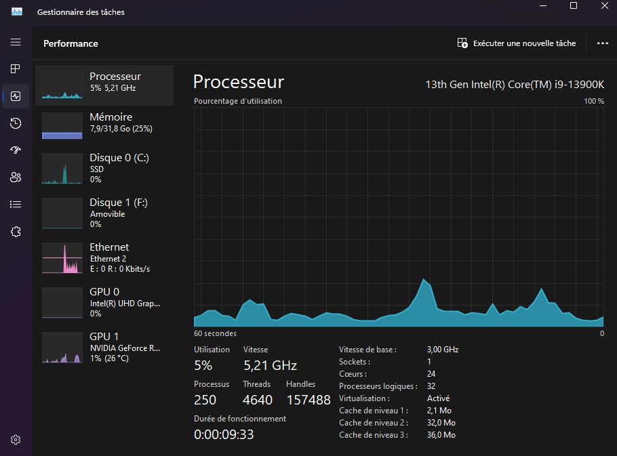
Task: Select GPU 1 NVIDIA GeForce entry
Action: [x=104, y=348]
